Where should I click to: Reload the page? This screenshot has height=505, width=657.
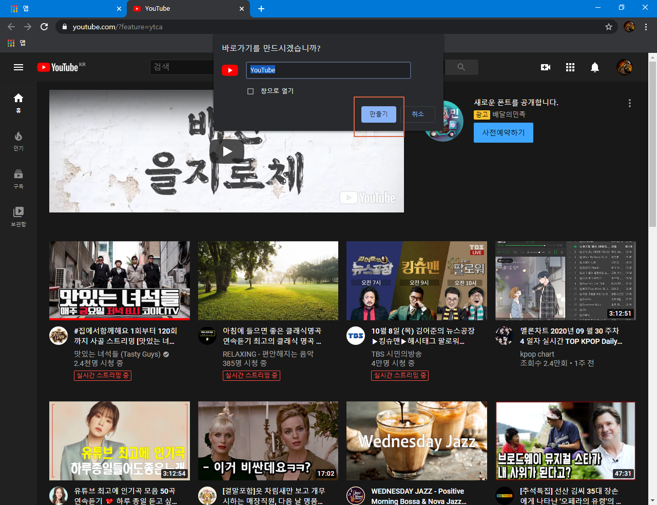tap(44, 27)
